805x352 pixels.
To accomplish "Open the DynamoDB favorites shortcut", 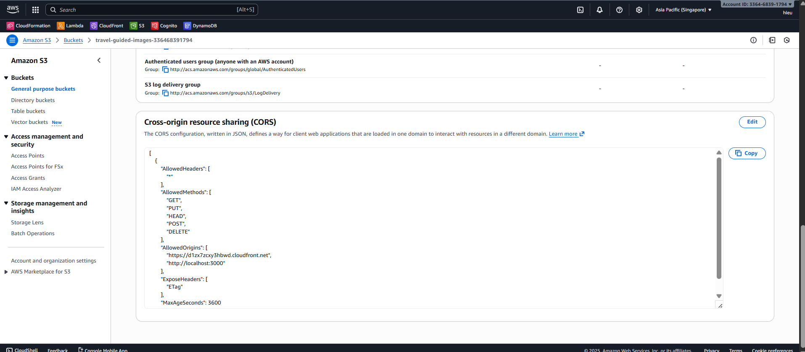I will (x=200, y=26).
